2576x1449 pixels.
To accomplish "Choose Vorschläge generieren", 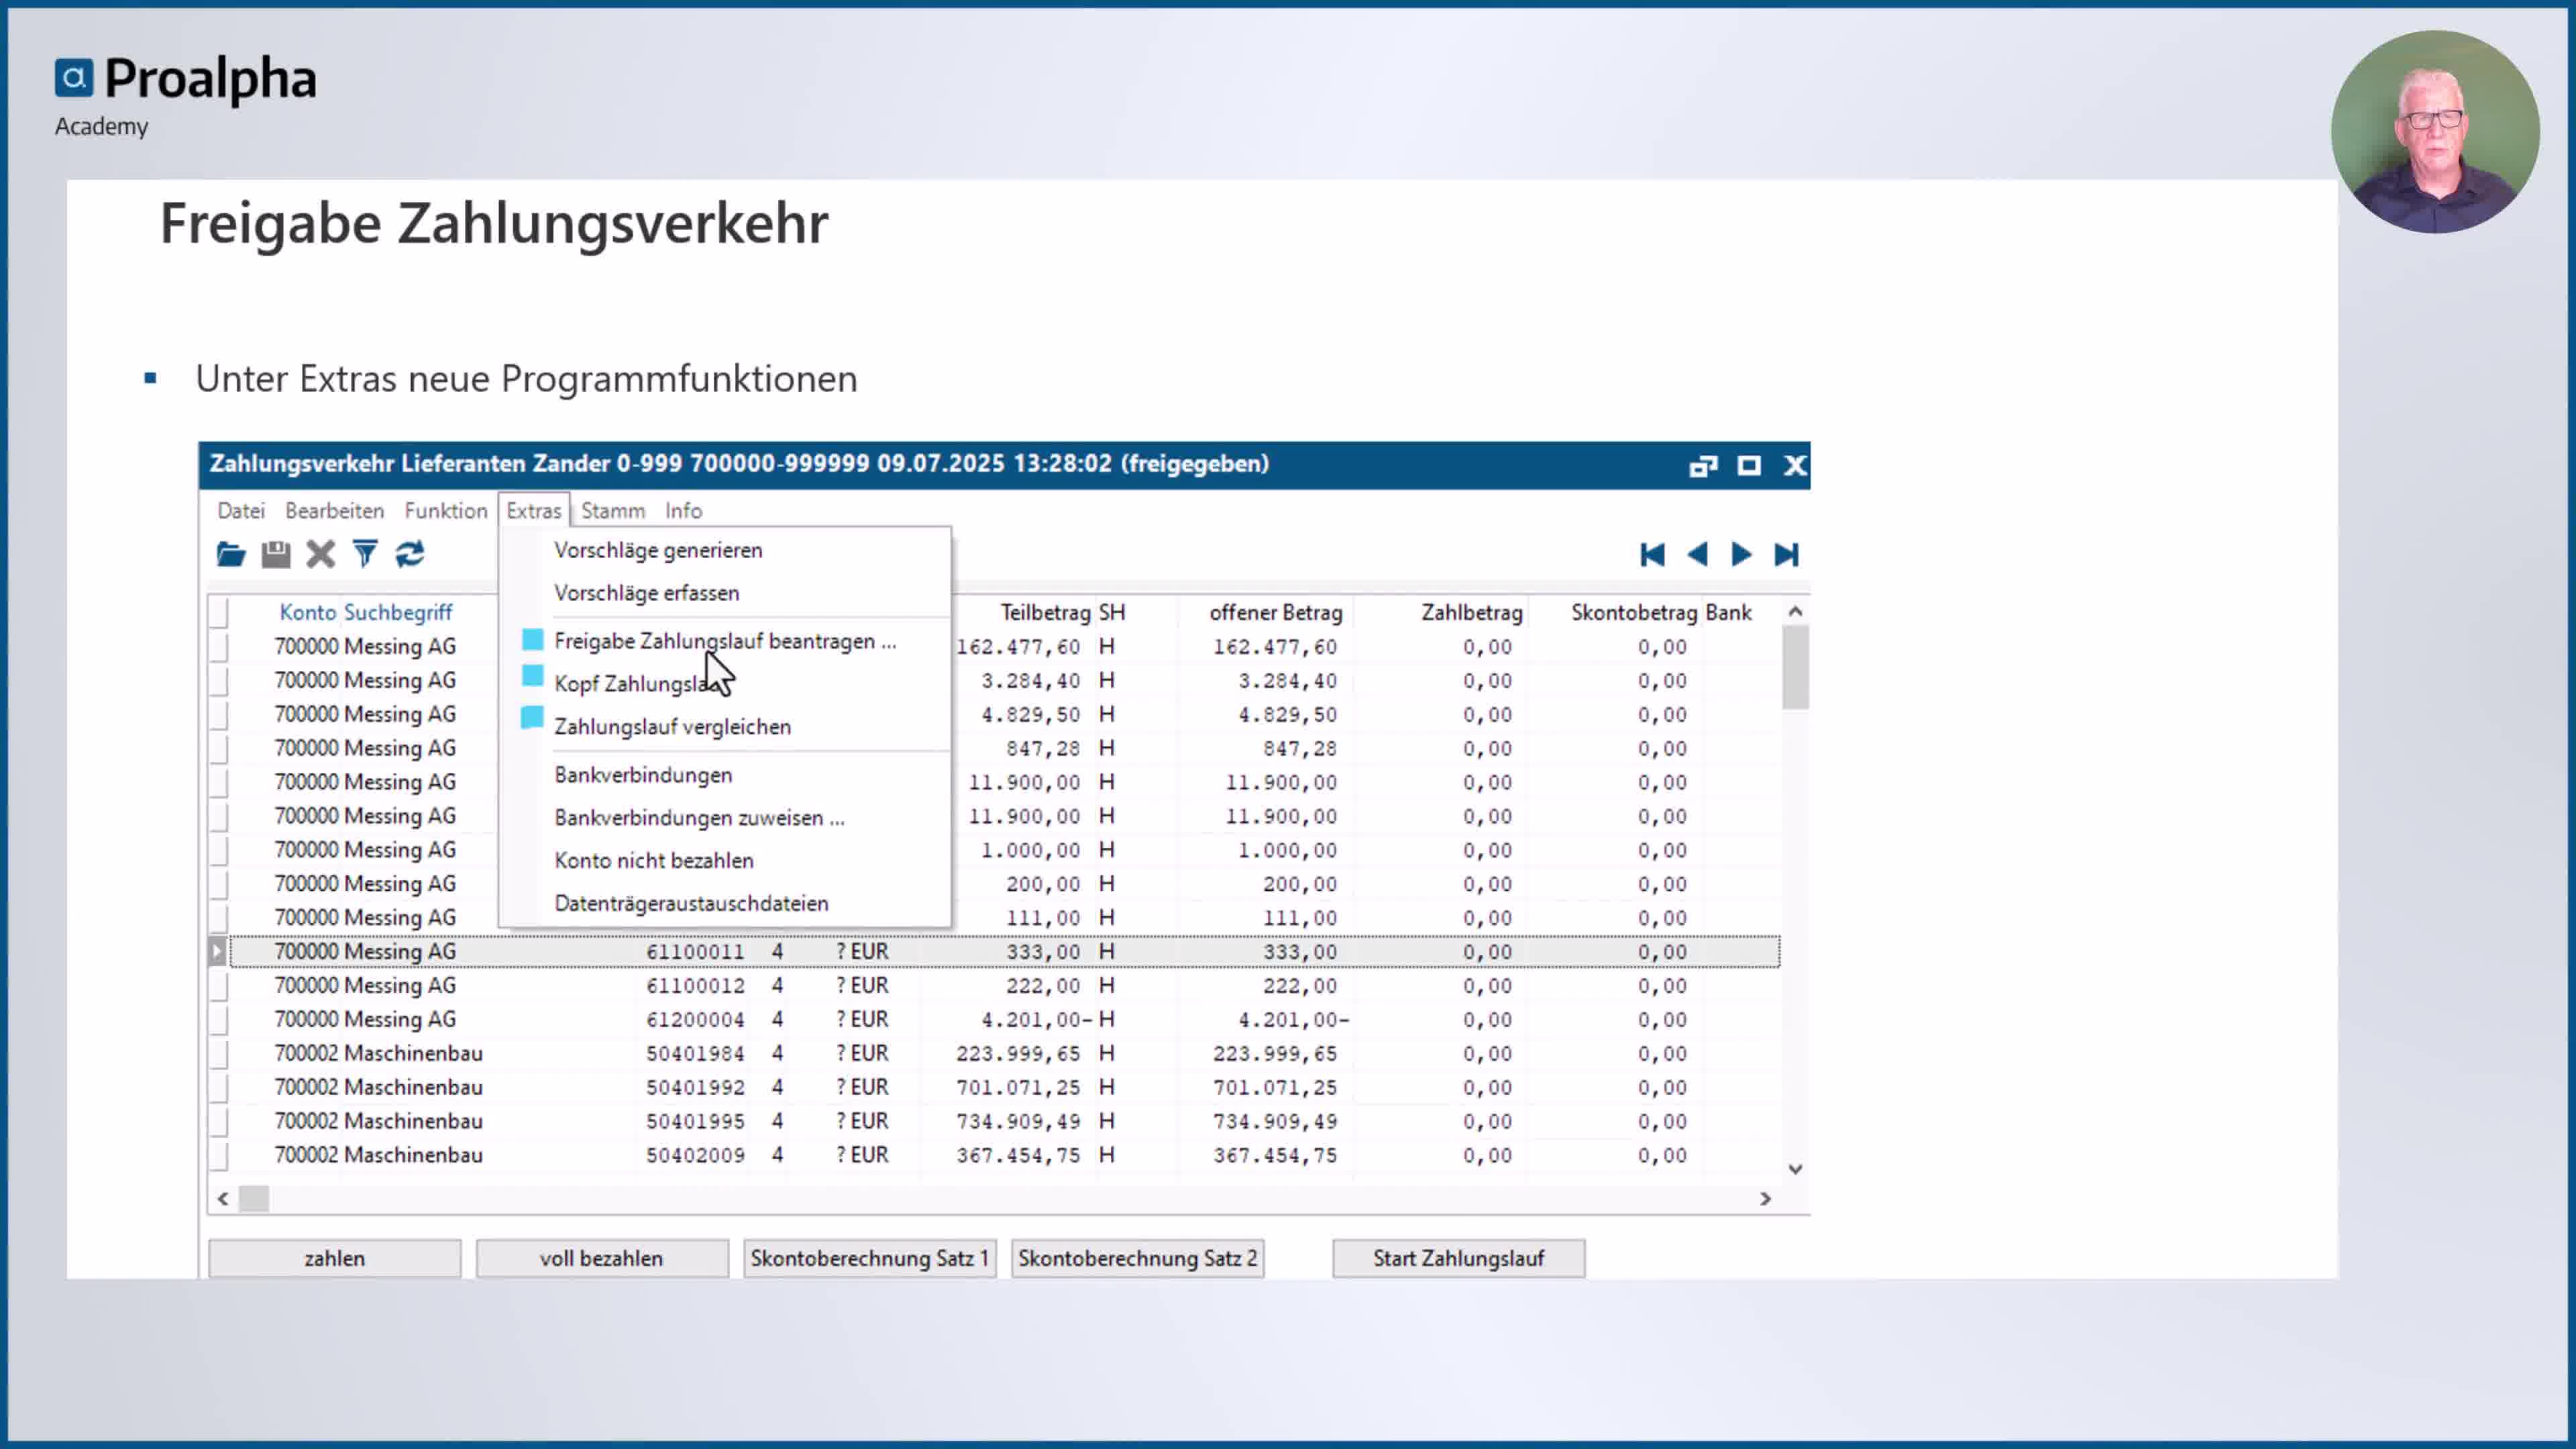I will [x=725, y=550].
